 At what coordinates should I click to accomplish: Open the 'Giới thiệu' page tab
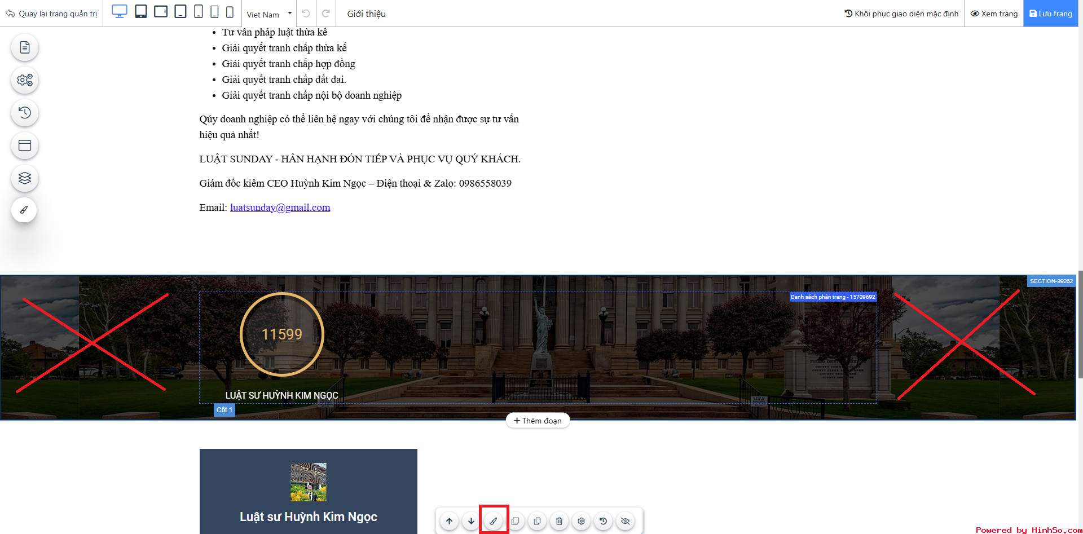pos(366,14)
